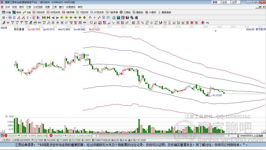Viewport: 266px width, 150px height.
Task: Open the 帮助 menu
Action: (x=80, y=7)
